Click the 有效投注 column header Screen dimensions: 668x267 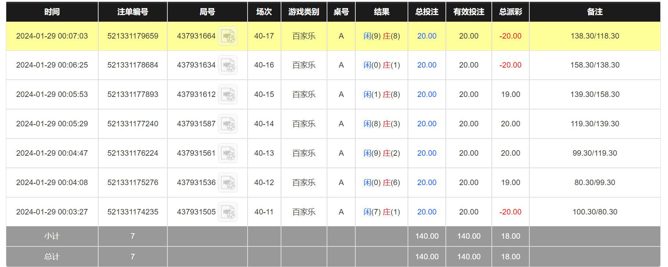pyautogui.click(x=469, y=12)
